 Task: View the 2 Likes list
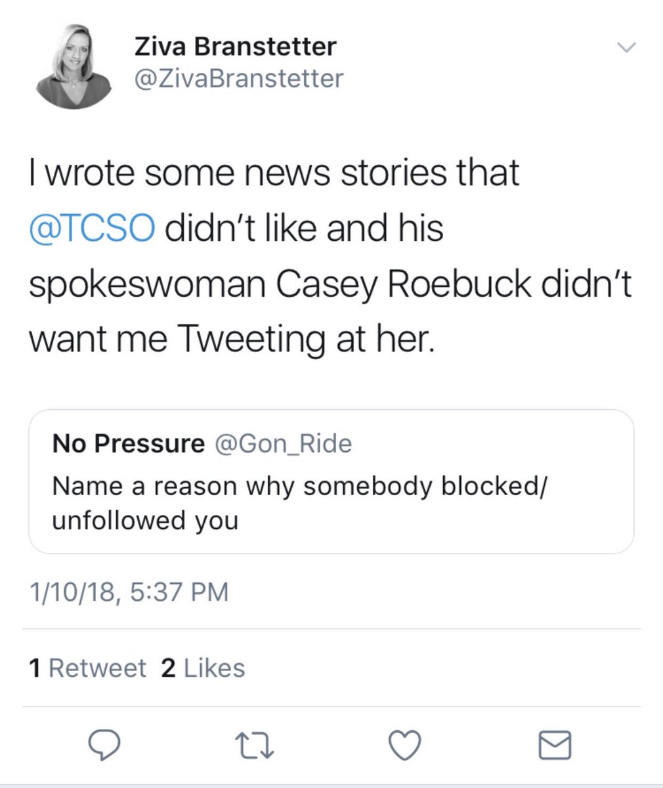pyautogui.click(x=203, y=668)
